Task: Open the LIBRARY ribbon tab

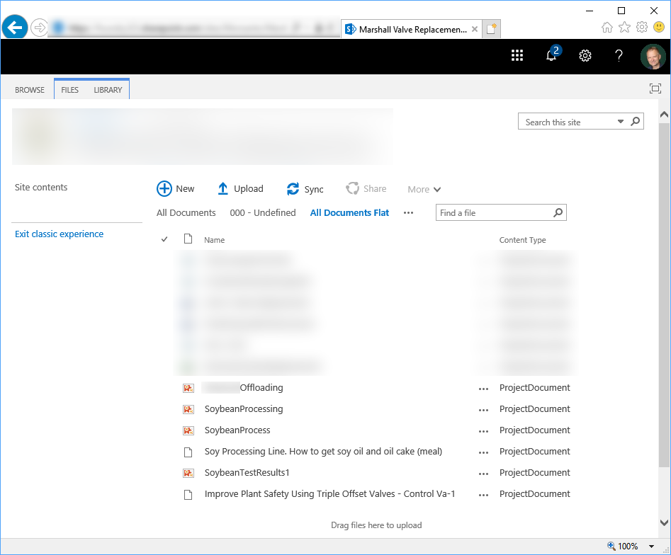Action: click(x=108, y=90)
